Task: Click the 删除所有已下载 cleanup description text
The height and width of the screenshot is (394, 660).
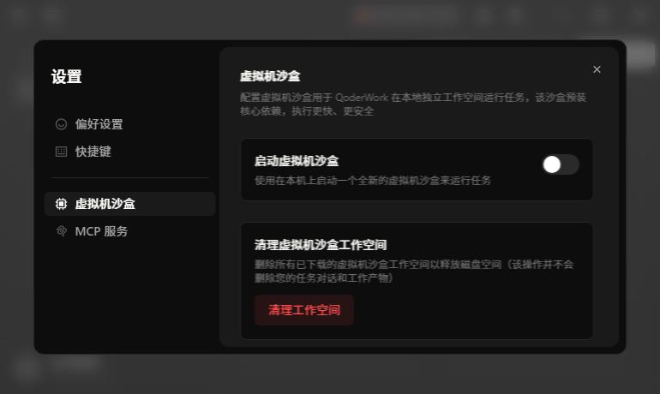Action: click(414, 271)
